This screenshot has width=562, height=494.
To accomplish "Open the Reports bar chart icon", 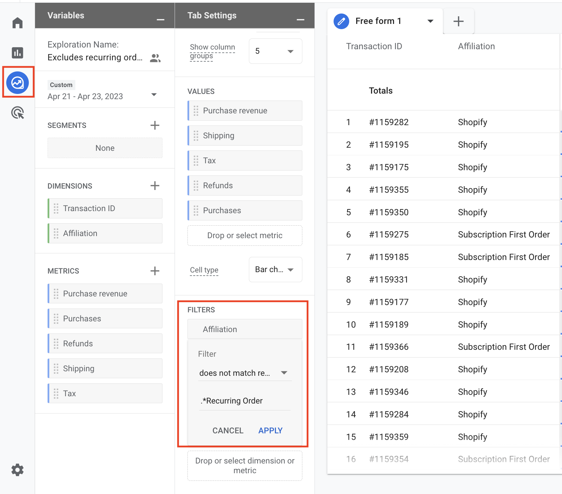I will (17, 53).
